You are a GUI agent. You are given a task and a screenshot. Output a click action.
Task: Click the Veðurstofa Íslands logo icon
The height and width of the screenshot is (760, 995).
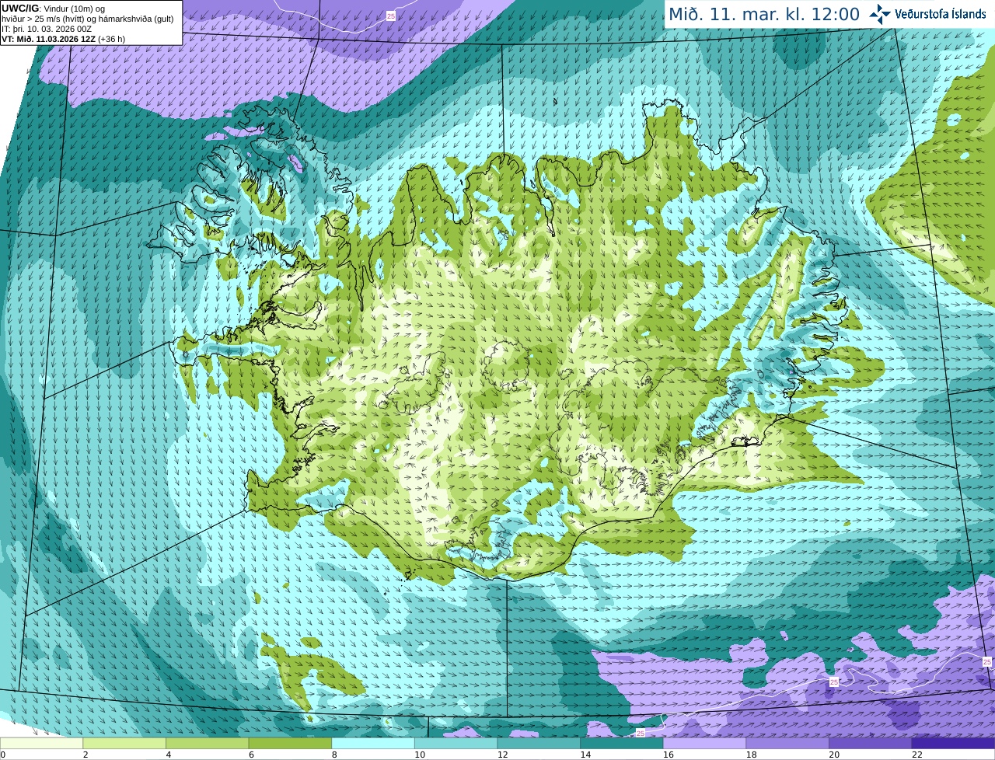pos(880,14)
